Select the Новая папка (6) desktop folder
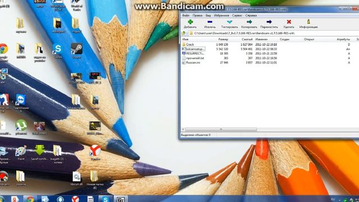The height and width of the screenshot is (202, 359). pos(95,180)
